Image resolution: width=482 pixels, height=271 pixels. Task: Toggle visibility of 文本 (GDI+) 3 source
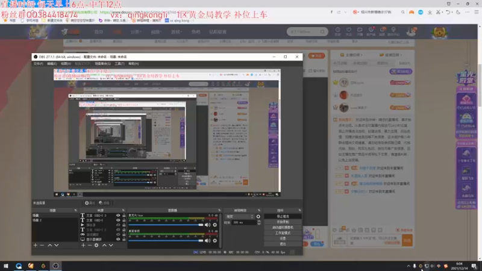[118, 216]
